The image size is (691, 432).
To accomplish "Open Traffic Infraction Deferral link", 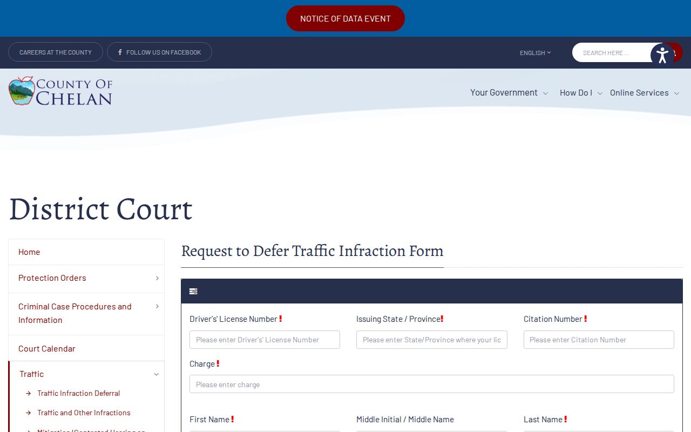I will click(x=79, y=394).
